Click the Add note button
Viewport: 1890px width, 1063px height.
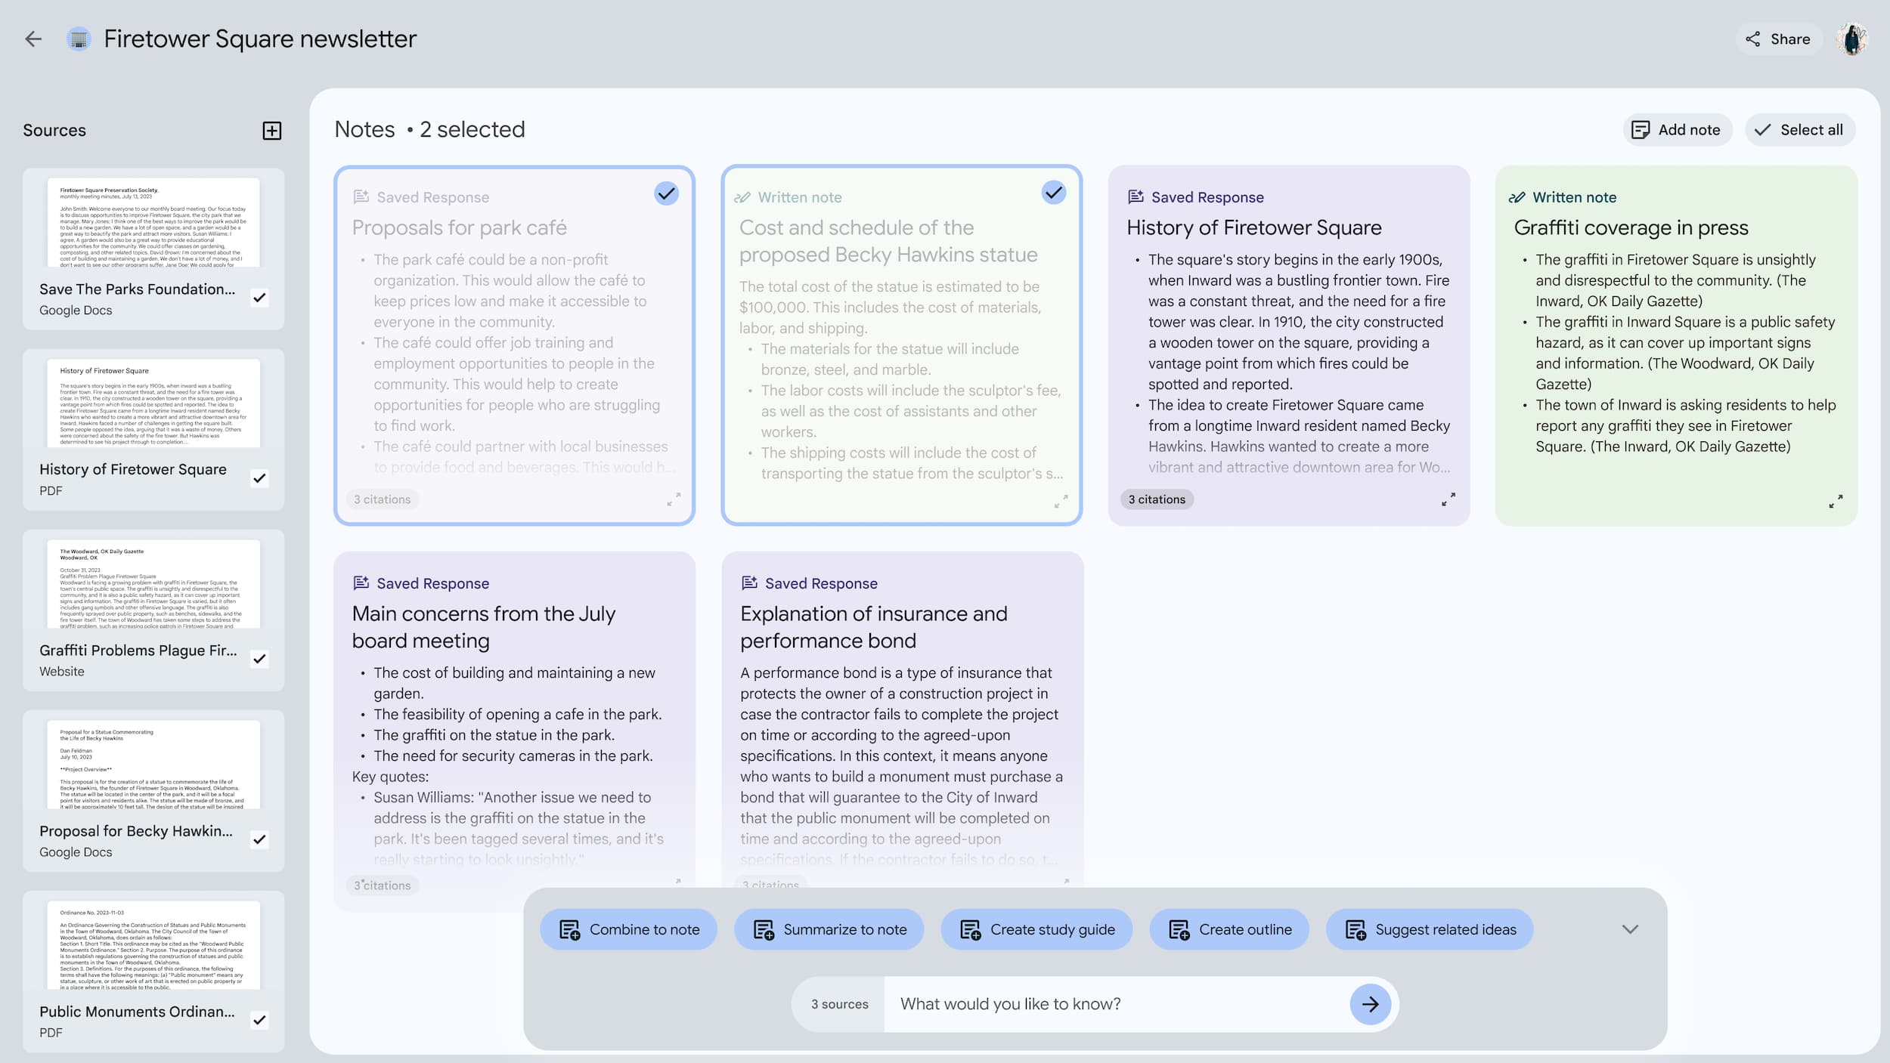tap(1676, 130)
